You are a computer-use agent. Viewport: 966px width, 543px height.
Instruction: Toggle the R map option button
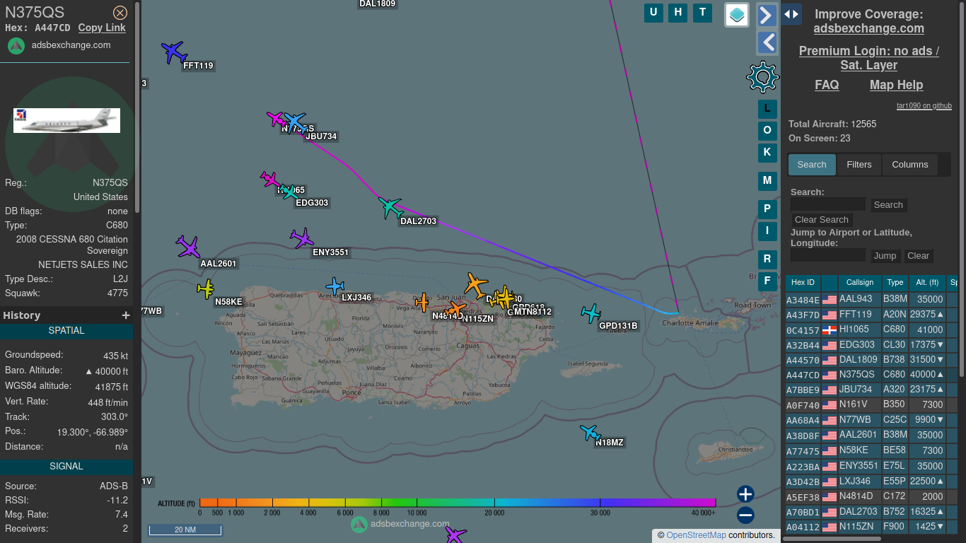pos(767,259)
